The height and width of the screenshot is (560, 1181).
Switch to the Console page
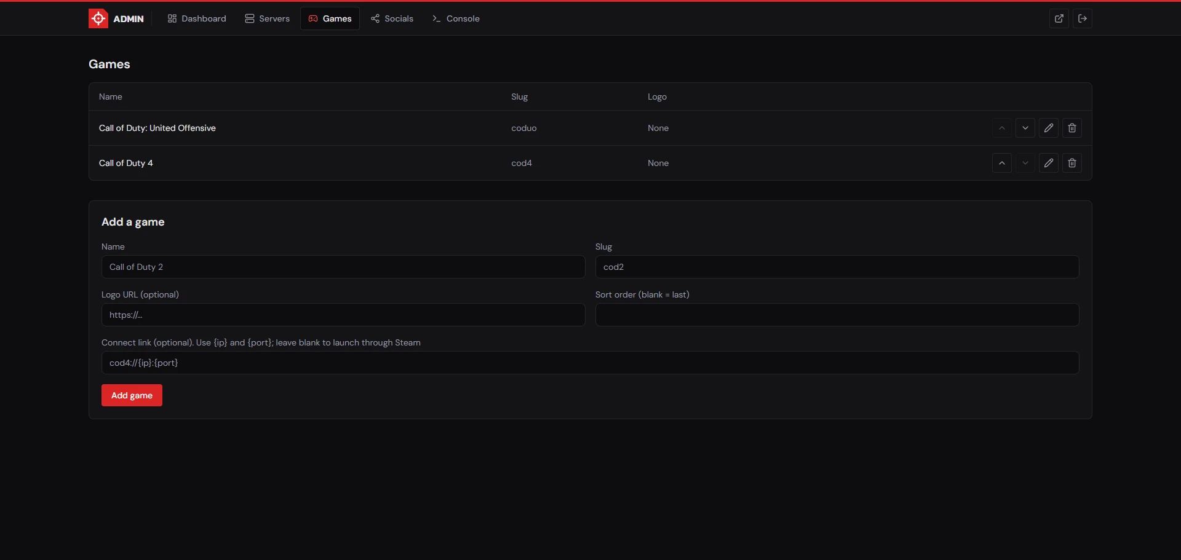point(456,18)
